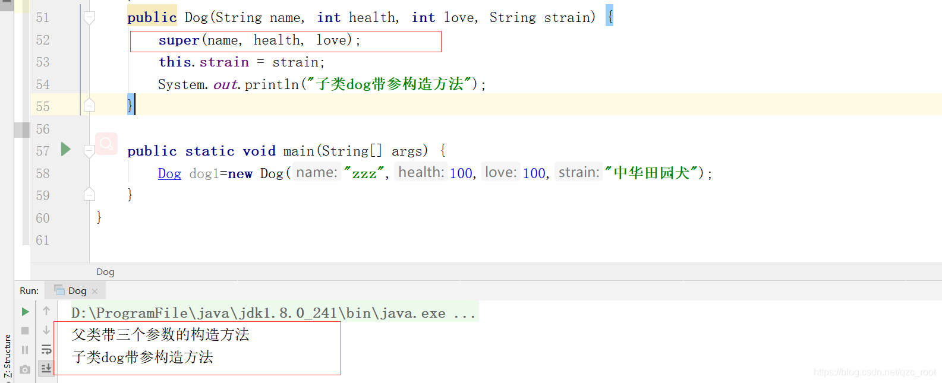
Task: Click the closing brace on line 60
Action: [99, 217]
